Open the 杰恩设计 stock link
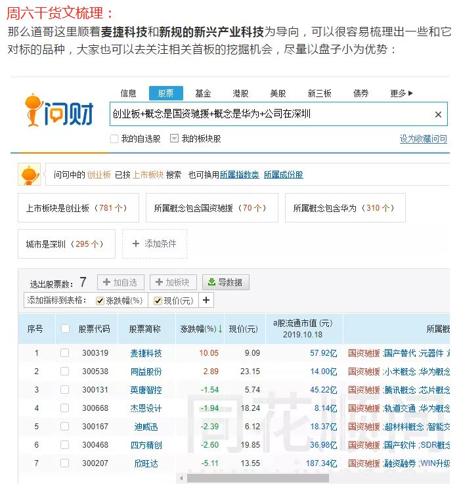Viewport: 459px width, 489px height. pos(146,408)
